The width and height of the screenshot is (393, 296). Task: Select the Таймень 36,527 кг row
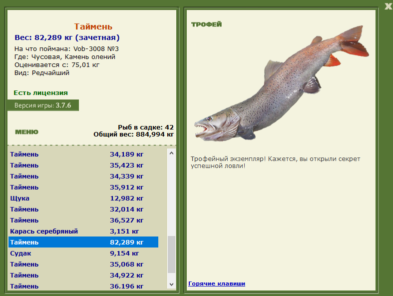click(x=83, y=220)
